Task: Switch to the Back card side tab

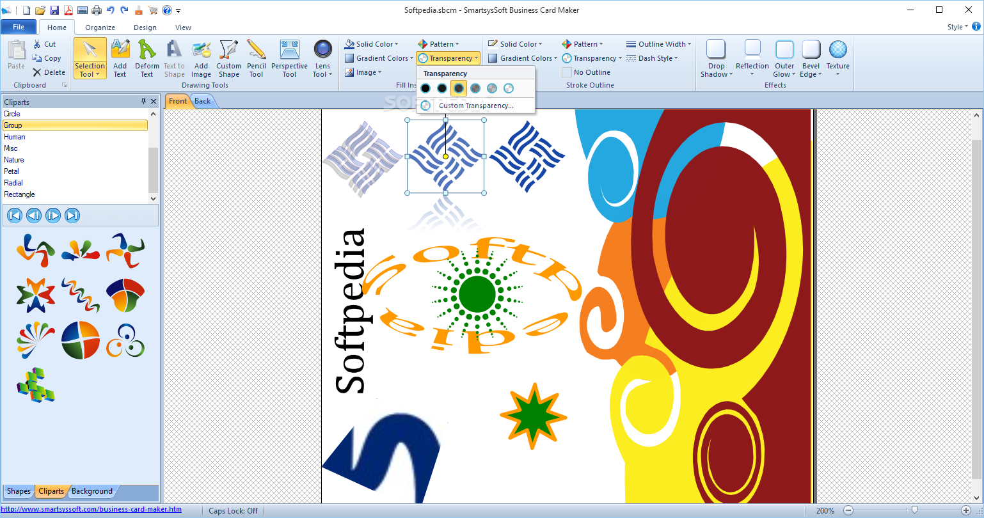Action: click(x=203, y=101)
